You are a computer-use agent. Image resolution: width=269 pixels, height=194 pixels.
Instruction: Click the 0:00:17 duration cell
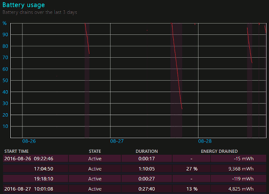click(147, 159)
